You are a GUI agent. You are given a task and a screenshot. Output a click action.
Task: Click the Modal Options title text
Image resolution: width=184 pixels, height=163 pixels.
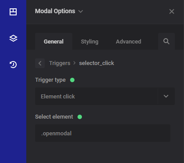click(55, 11)
